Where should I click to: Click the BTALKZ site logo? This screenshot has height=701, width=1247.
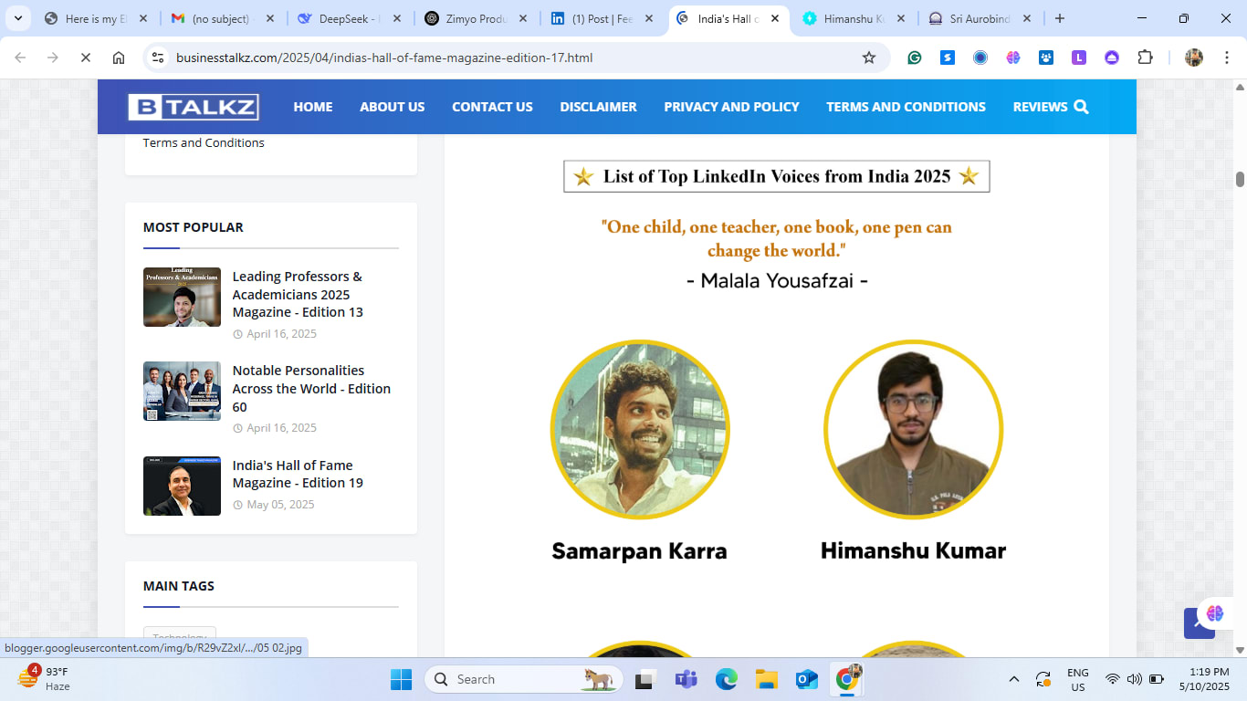[x=194, y=107]
